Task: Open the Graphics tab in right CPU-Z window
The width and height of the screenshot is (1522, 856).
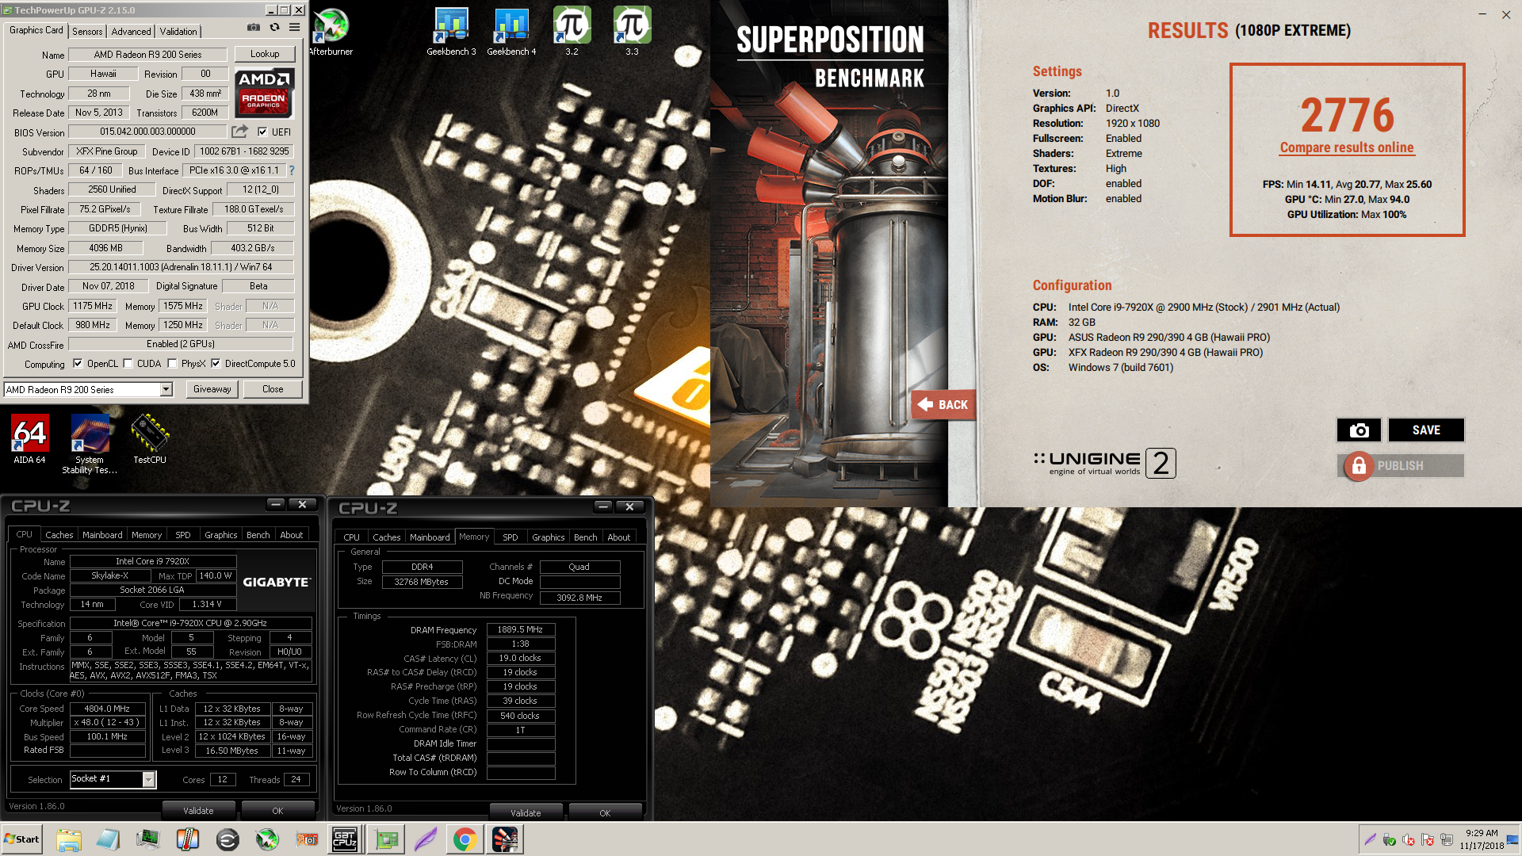Action: point(549,537)
